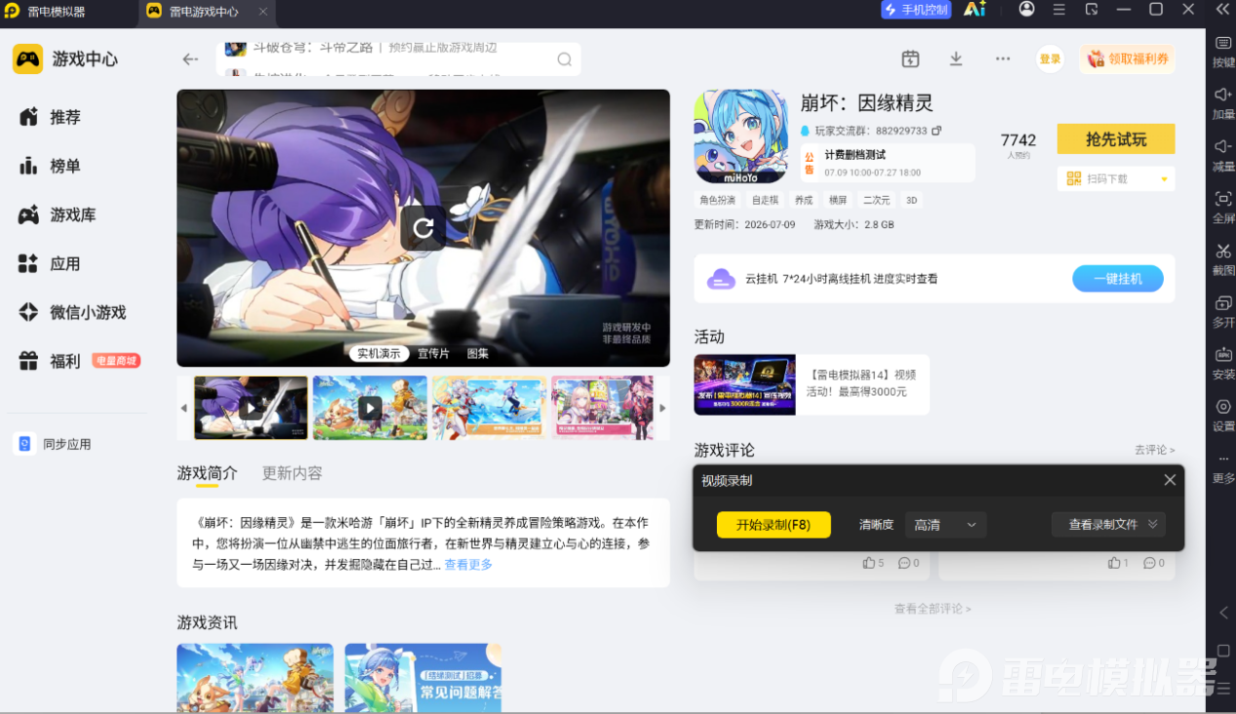Open the downloads icon in header

pos(956,59)
